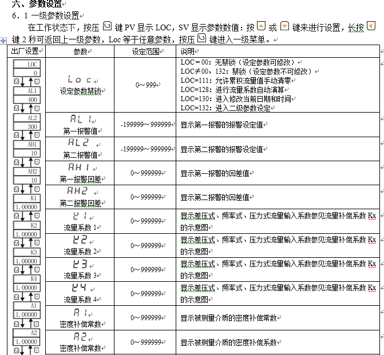Click the left-arrow key icon after 长按

tap(371, 27)
